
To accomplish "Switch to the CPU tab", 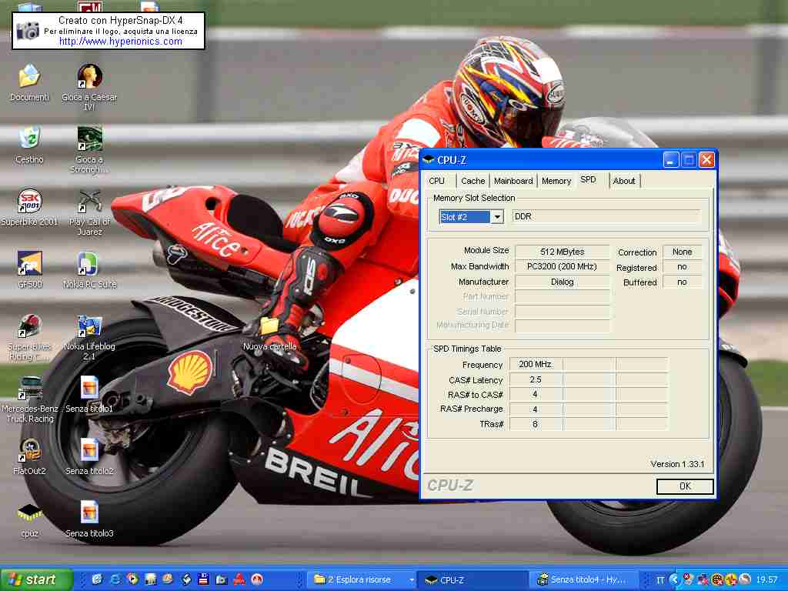I will [x=437, y=181].
